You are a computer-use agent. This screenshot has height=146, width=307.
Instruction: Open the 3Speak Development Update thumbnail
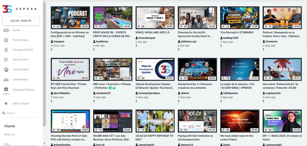tap(155, 69)
